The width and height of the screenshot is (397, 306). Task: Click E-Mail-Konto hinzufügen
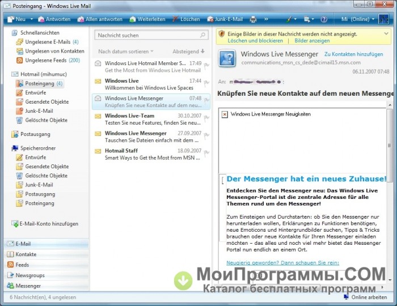pos(45,224)
